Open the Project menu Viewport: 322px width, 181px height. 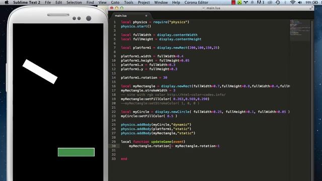(144, 3)
